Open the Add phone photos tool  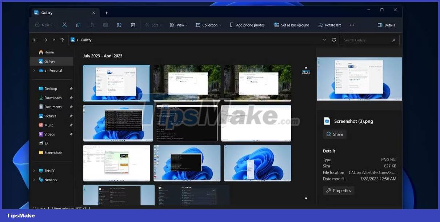tap(247, 25)
